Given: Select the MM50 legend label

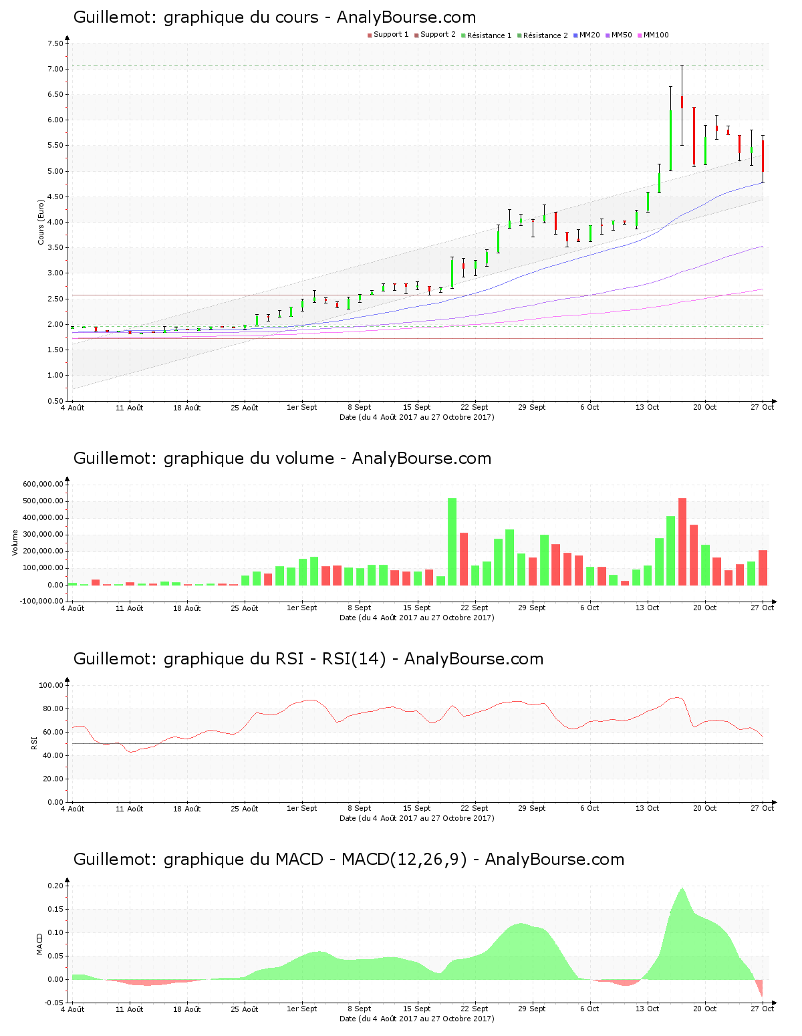Looking at the screenshot, I should click(622, 35).
